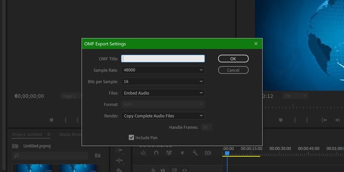Screen dimensions: 344x172
Task: Click into the OMF Title text field
Action: pyautogui.click(x=163, y=59)
